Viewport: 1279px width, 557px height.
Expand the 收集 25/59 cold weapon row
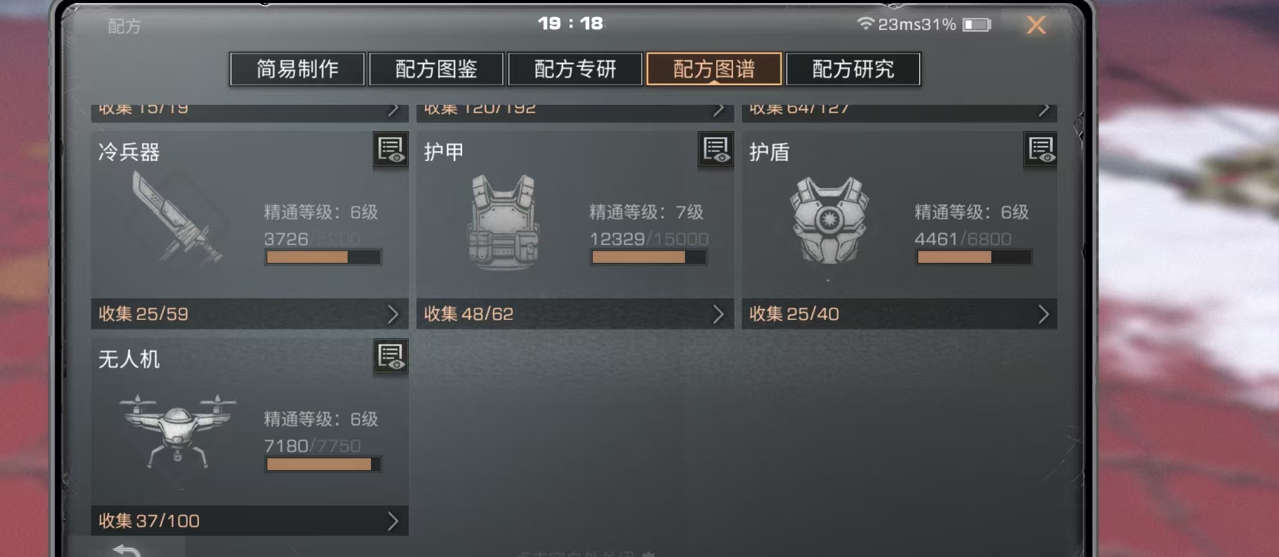[249, 314]
